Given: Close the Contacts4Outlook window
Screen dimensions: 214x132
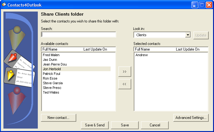Looking at the screenshot, I should point(209,5).
